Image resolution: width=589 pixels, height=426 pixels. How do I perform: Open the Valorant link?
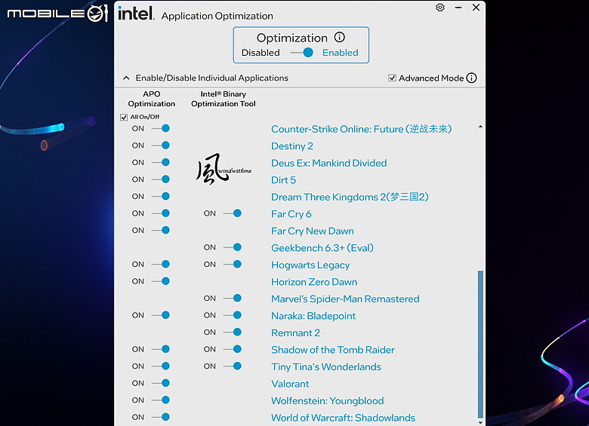[290, 384]
